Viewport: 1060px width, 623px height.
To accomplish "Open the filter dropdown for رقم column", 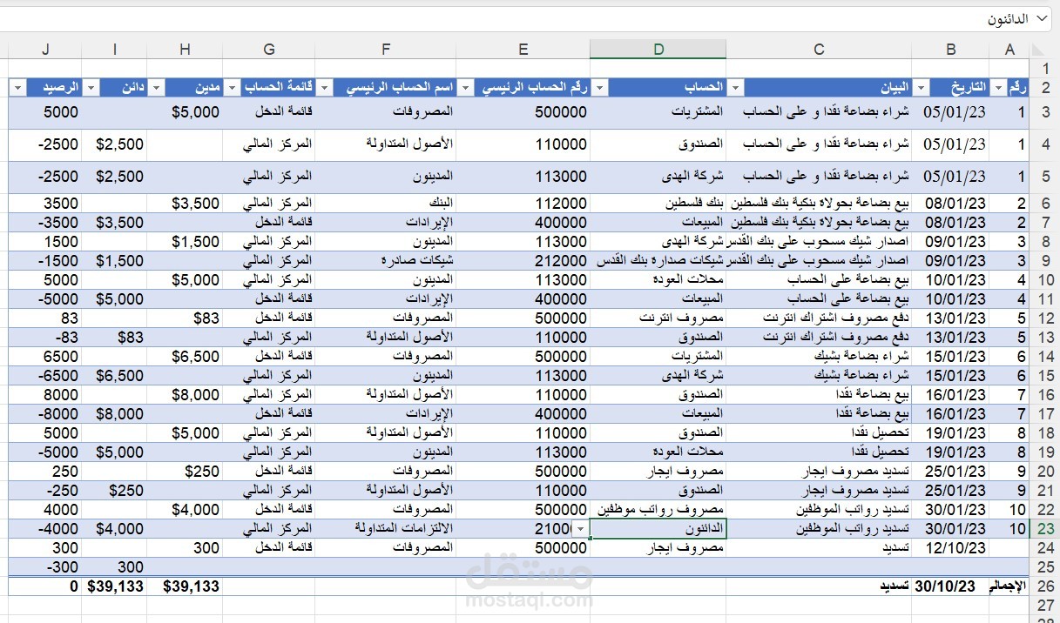I will [998, 88].
